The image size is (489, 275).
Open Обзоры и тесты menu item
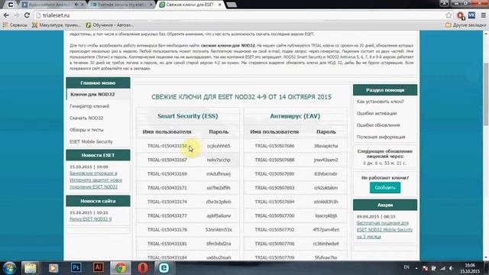(x=86, y=130)
